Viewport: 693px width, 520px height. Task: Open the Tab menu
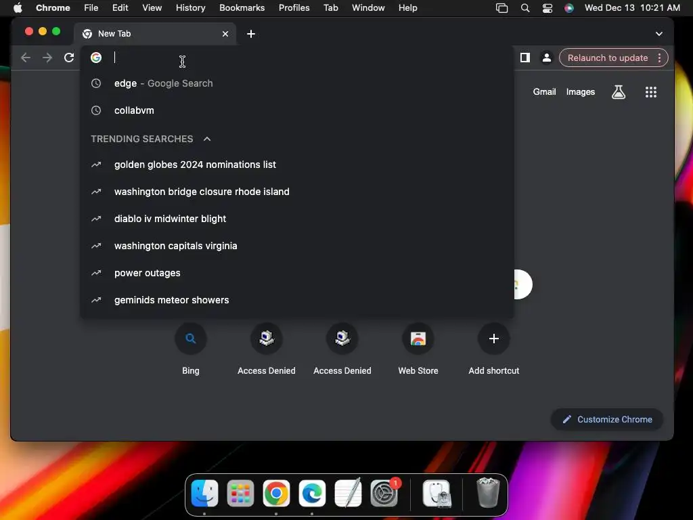pos(330,7)
